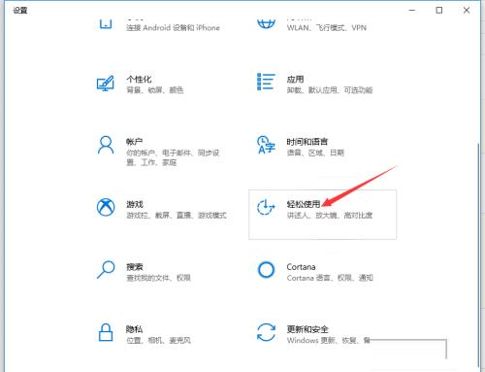This screenshot has width=485, height=372.
Task: Click the Settings window vertical scrollbar
Action: [x=479, y=254]
